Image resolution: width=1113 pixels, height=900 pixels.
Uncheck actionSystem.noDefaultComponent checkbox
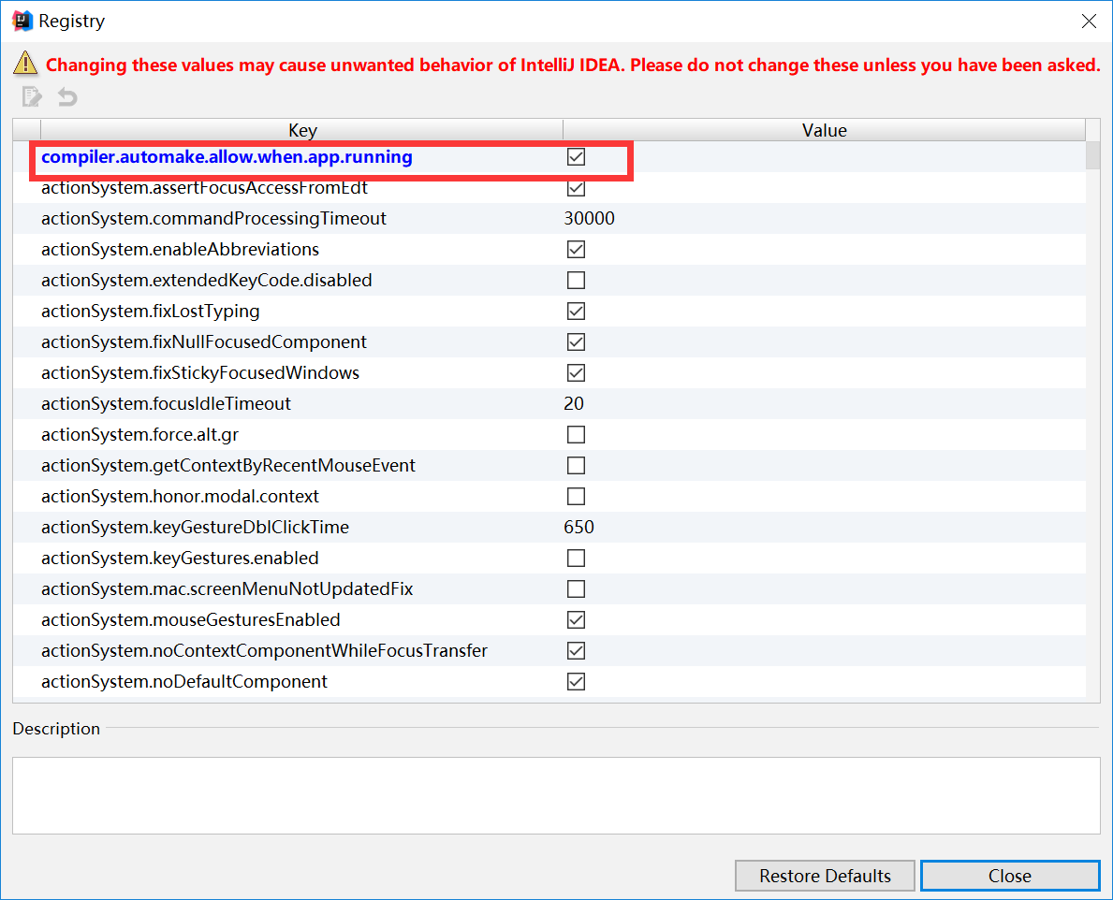[x=577, y=682]
